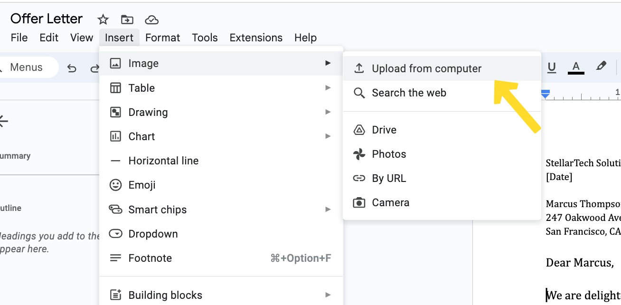Open the highlight color tool

point(601,67)
